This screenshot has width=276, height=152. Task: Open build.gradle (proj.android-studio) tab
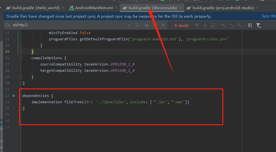(x=223, y=8)
